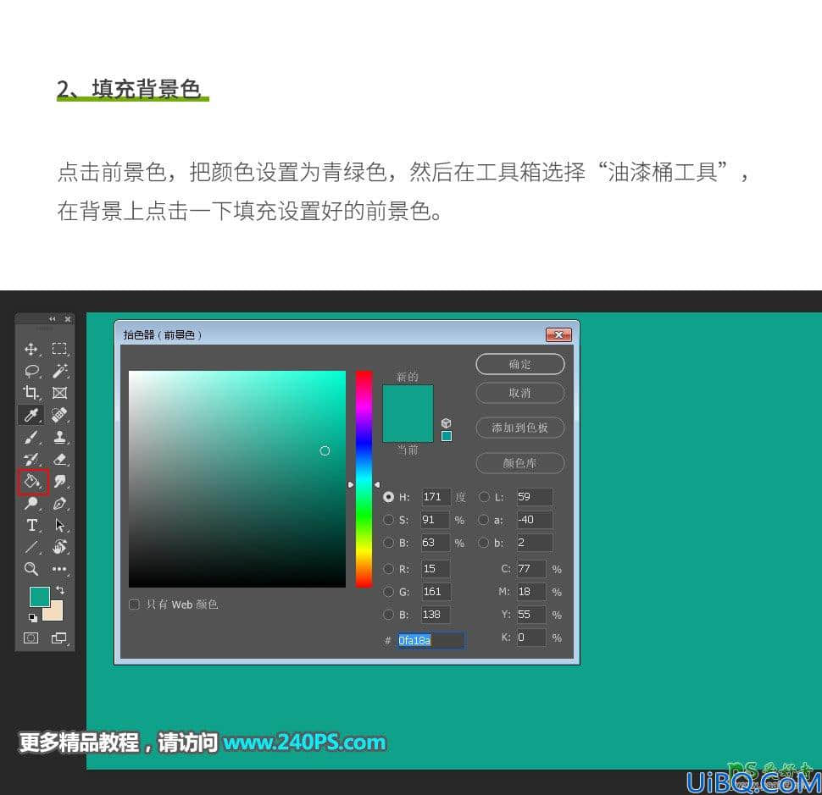Click the S field showing 91
The height and width of the screenshot is (795, 822).
pos(435,520)
